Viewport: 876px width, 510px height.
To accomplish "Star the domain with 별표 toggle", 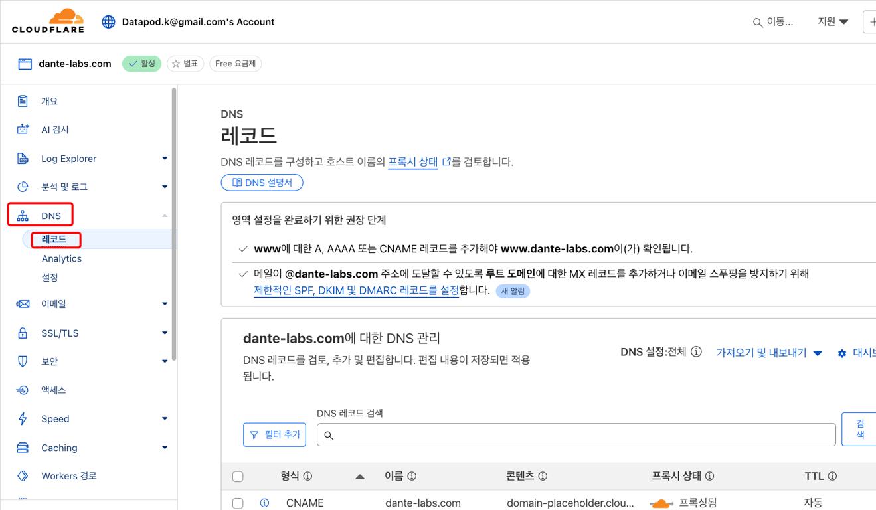I will [185, 64].
